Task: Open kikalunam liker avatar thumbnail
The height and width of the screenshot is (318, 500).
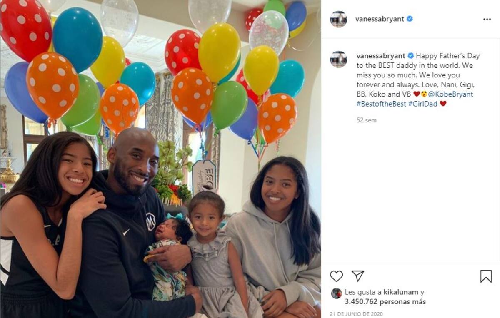Action: coord(336,293)
